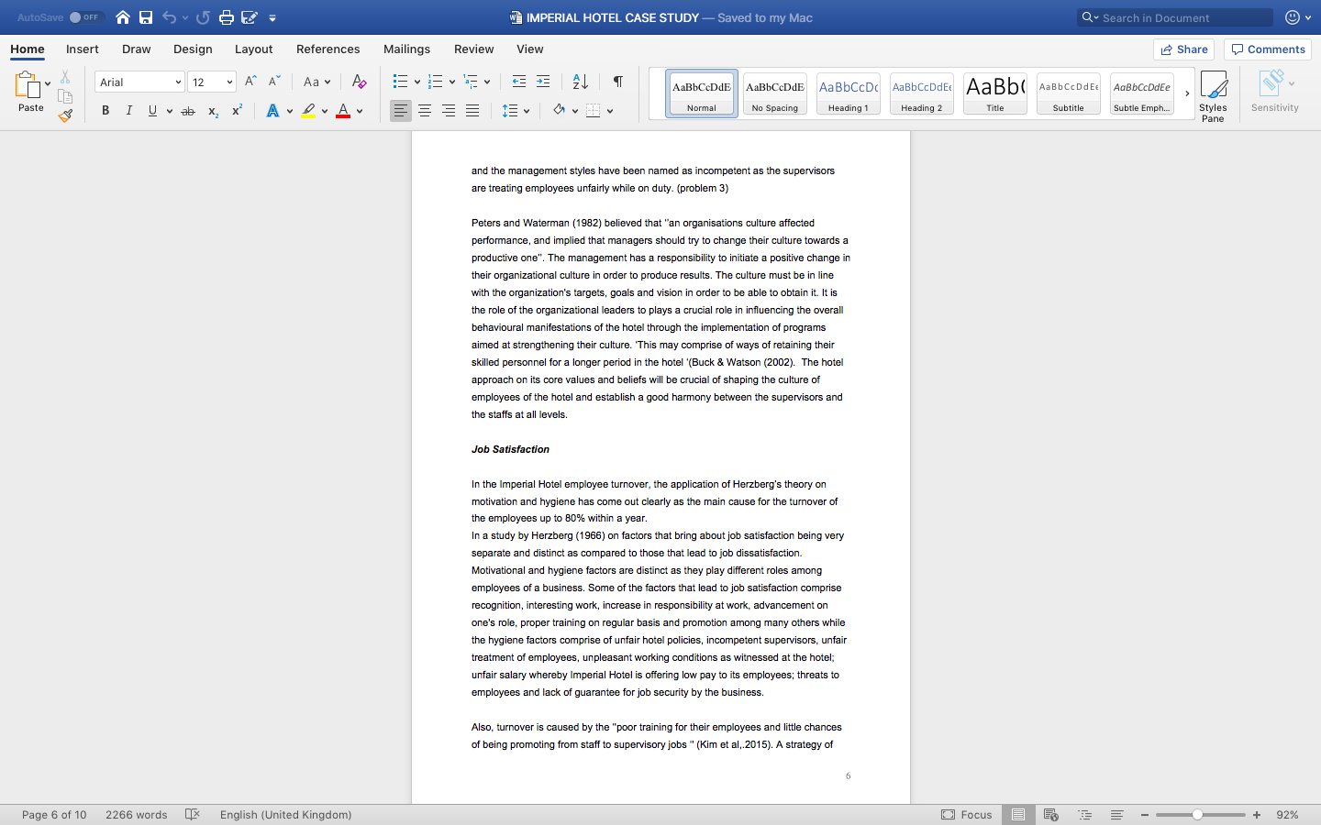
Task: Open the Comments panel
Action: (x=1267, y=49)
